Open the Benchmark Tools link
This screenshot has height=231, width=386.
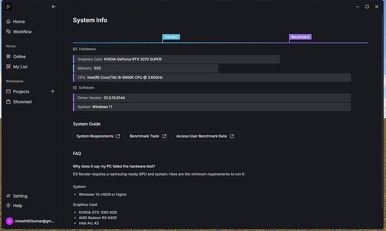148,136
